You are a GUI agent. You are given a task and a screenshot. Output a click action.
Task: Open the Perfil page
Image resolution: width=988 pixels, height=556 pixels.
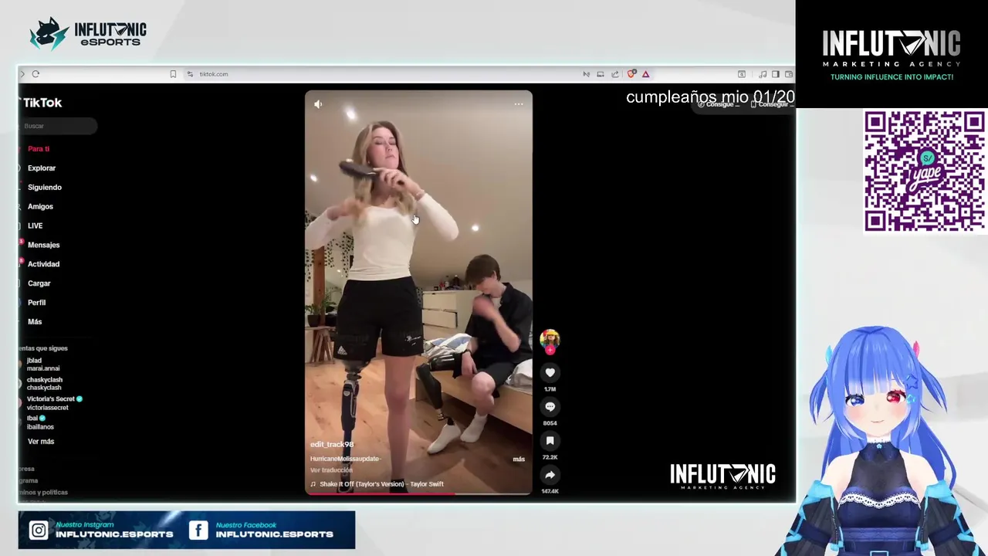(x=36, y=303)
